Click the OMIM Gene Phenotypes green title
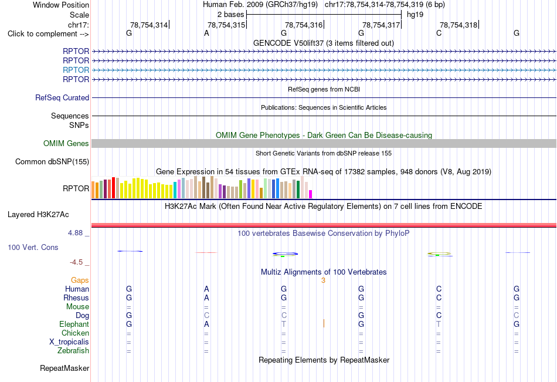The image size is (557, 382). [324, 135]
